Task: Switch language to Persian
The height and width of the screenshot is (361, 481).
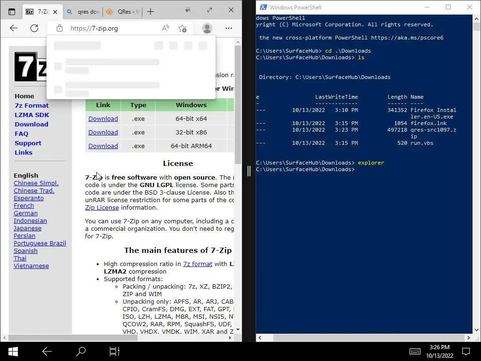Action: (x=24, y=236)
